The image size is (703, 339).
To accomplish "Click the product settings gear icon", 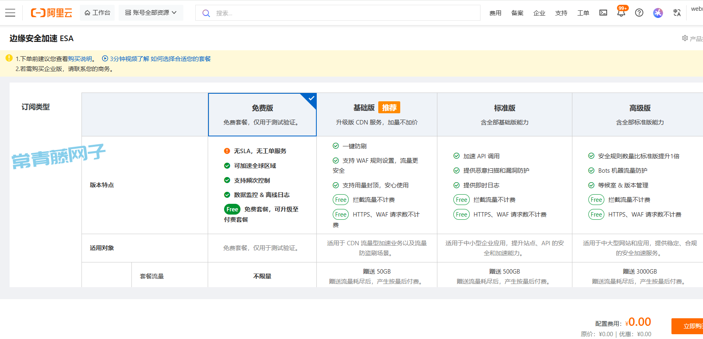I will [x=685, y=38].
